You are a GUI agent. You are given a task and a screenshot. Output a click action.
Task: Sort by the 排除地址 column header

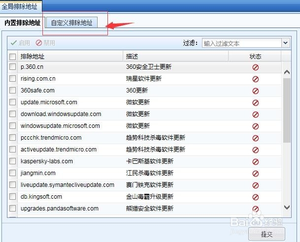click(70, 57)
